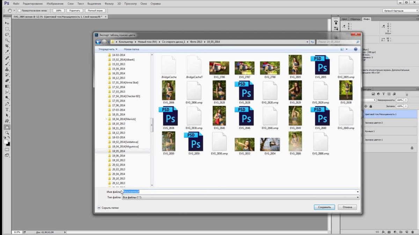419x235 pixels.
Task: Open the 'Тип файла' dropdown
Action: [240, 197]
